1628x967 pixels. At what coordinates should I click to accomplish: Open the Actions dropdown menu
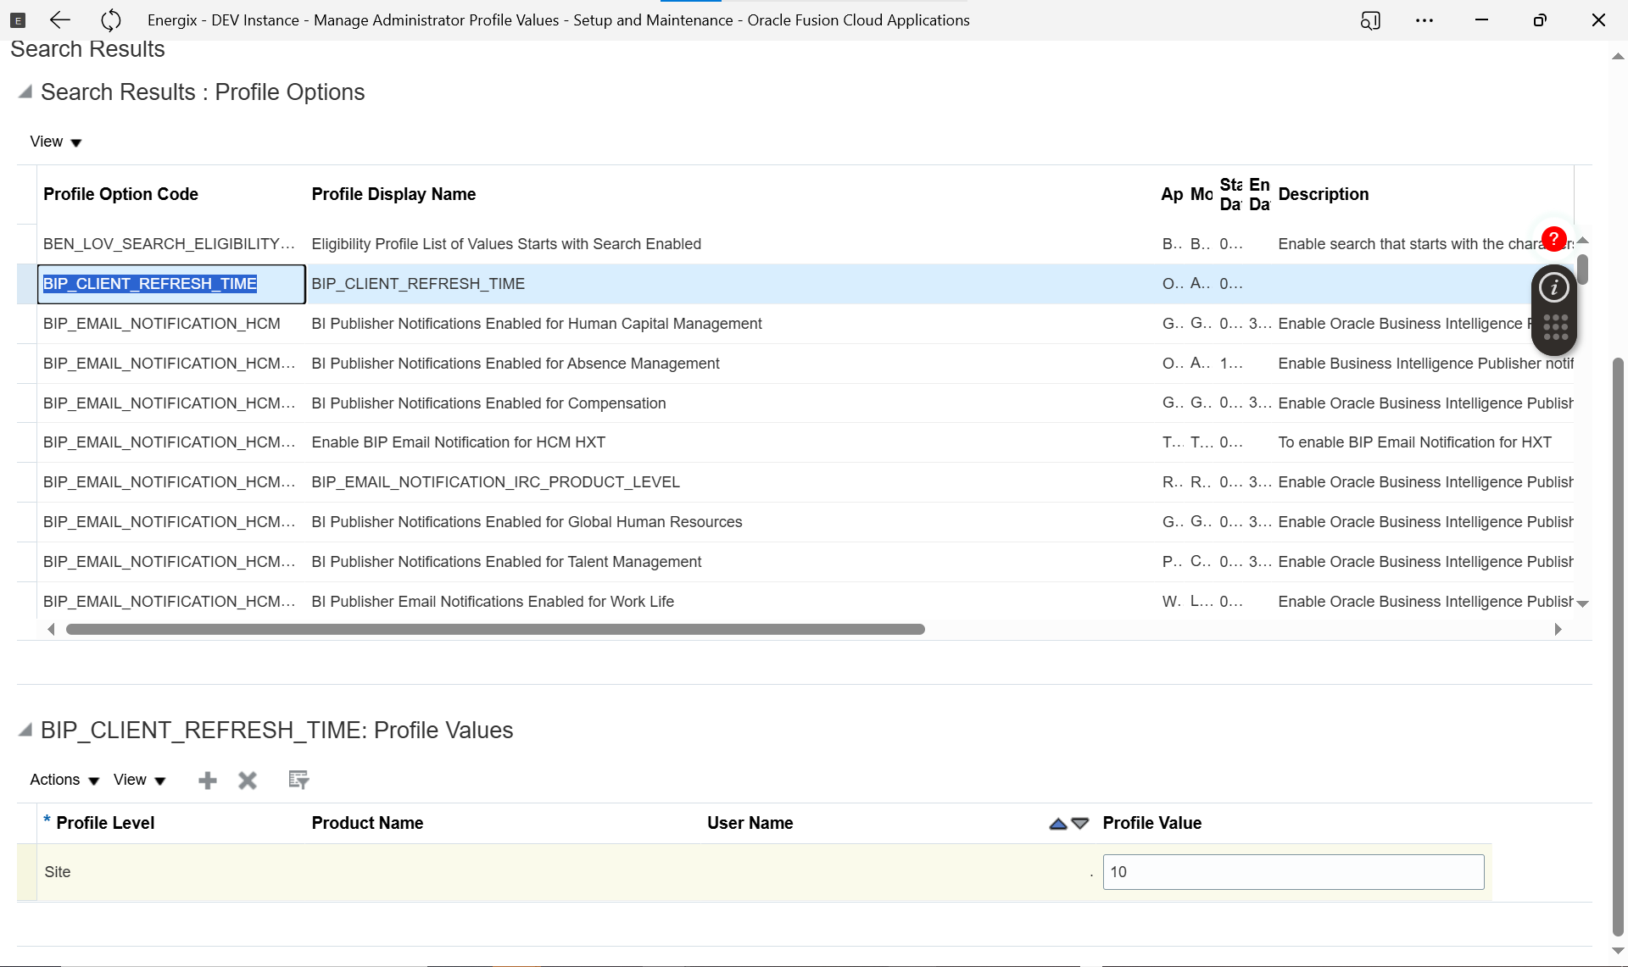(x=64, y=780)
